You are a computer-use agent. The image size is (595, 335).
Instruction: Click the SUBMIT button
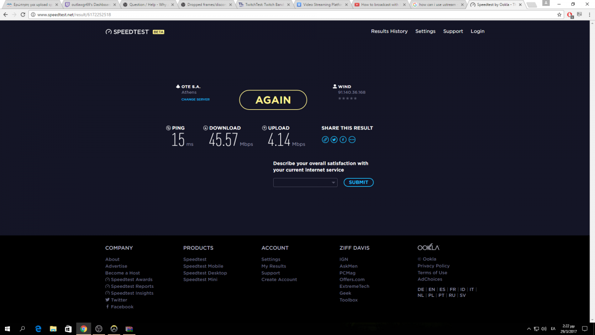[358, 182]
